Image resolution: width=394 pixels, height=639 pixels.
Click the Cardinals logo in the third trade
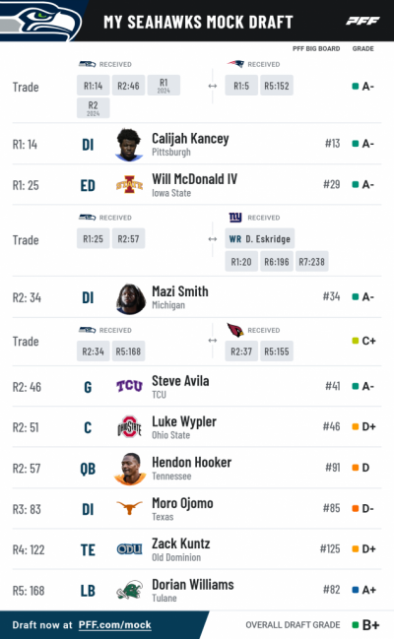point(235,330)
